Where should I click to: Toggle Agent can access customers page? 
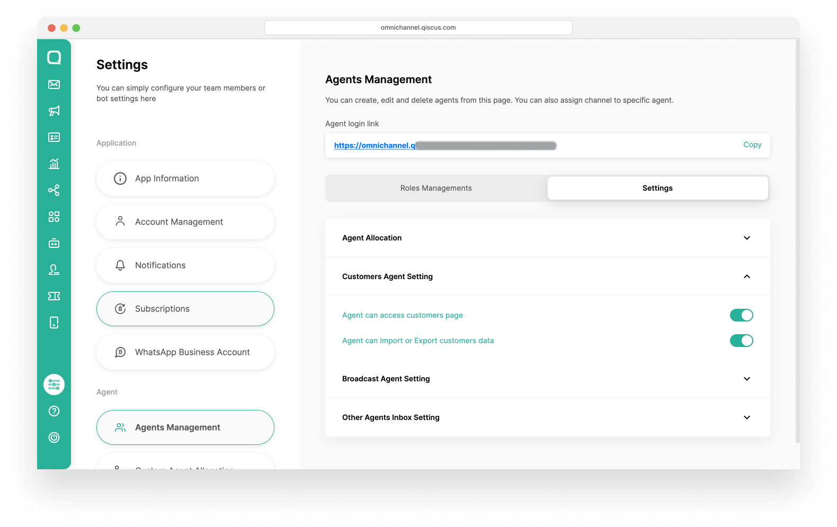coord(742,315)
